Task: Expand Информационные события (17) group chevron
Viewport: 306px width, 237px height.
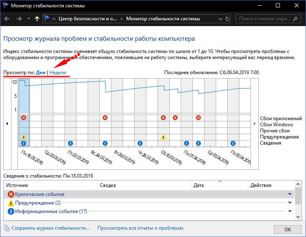Action: 290,211
